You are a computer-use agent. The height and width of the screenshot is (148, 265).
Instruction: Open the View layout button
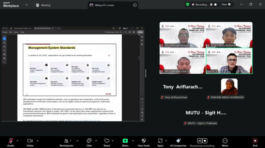click(x=225, y=4)
